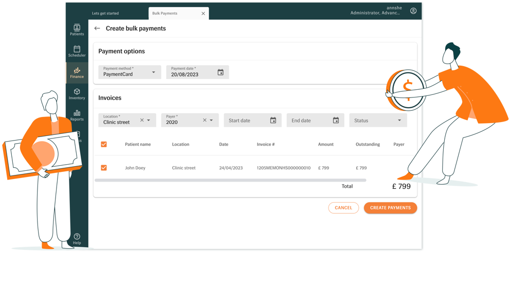This screenshot has height=296, width=510.
Task: Close the Bulk Payments tab
Action: click(203, 13)
